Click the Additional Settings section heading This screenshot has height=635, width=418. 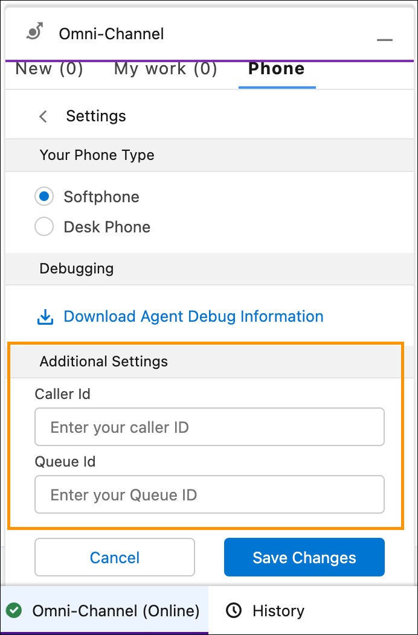point(104,361)
